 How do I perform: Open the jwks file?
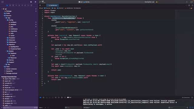(12, 27)
